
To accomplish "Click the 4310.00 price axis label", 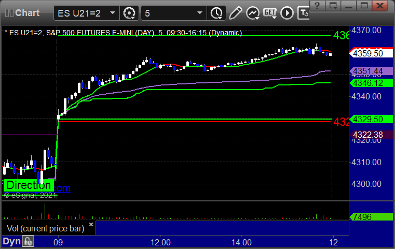I will [x=366, y=163].
